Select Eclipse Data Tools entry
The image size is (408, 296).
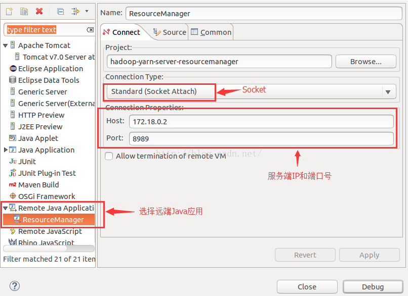[49, 80]
